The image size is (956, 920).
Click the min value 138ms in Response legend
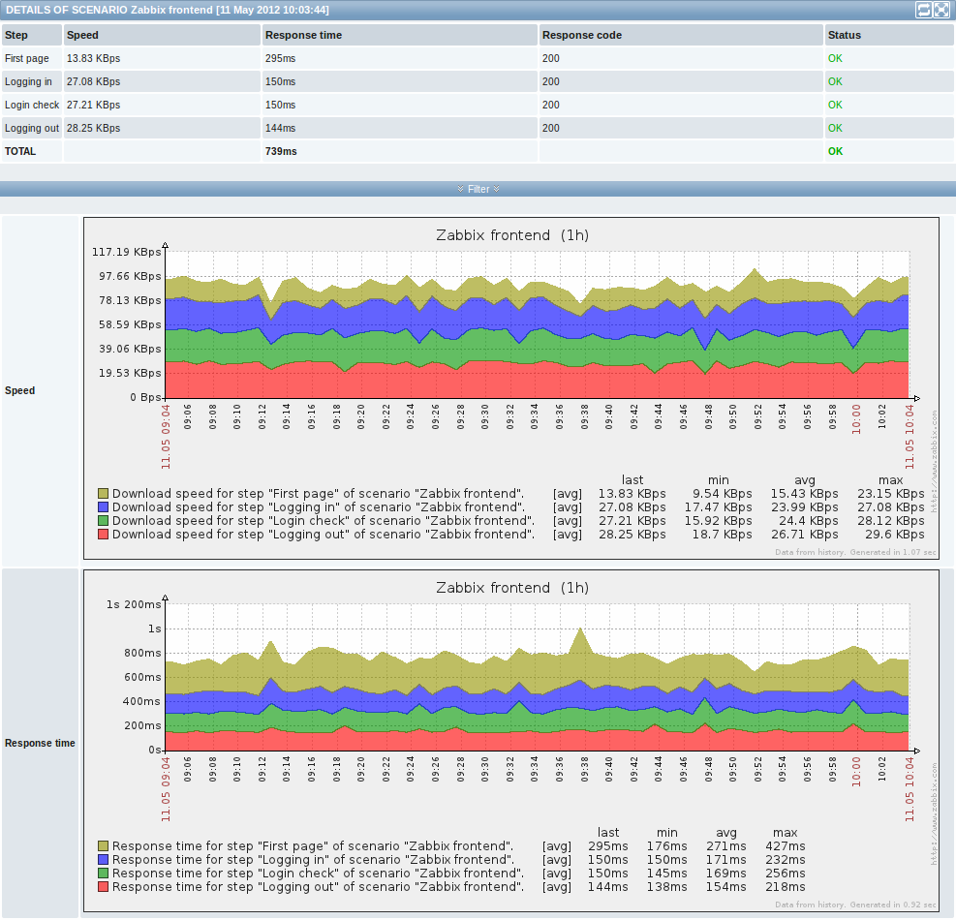[667, 886]
